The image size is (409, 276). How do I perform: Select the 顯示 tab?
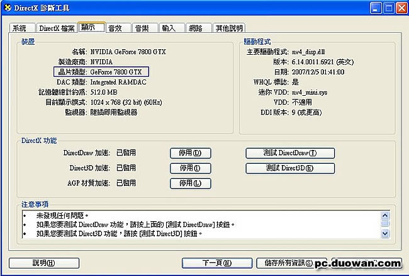tap(92, 27)
